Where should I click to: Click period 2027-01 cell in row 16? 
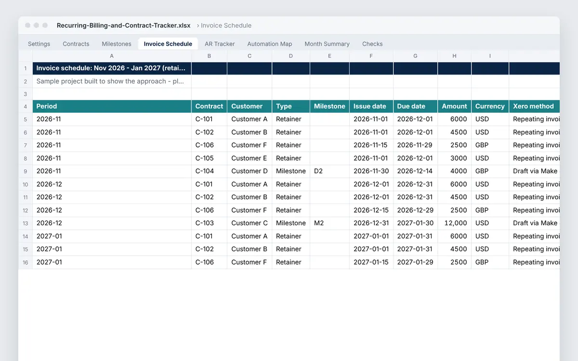pyautogui.click(x=112, y=262)
